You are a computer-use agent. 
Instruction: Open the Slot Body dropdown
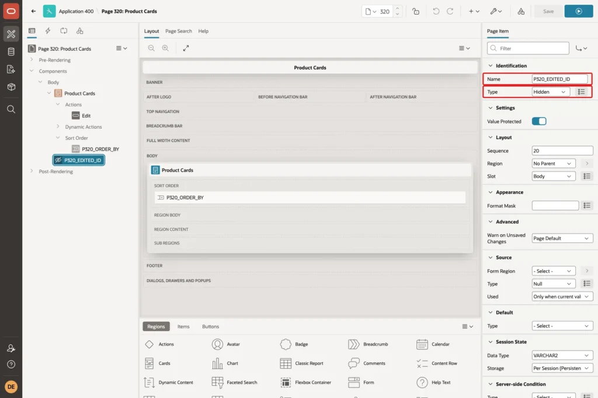click(554, 176)
